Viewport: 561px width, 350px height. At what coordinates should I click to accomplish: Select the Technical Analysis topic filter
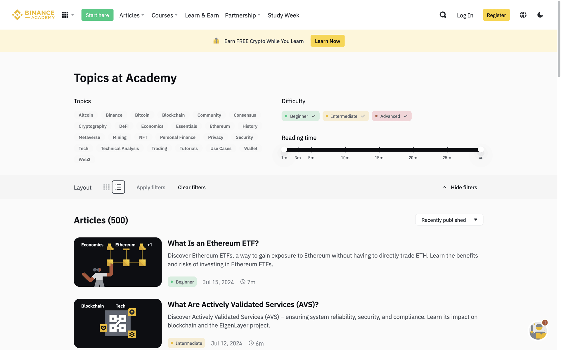(x=120, y=148)
